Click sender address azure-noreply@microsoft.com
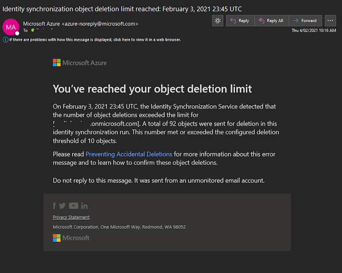Screen dimensions: 342x273 coord(100,24)
